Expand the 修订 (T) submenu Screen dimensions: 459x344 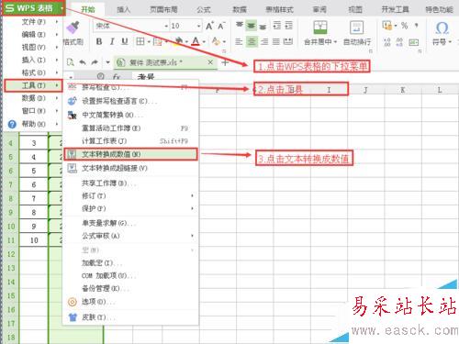point(192,195)
